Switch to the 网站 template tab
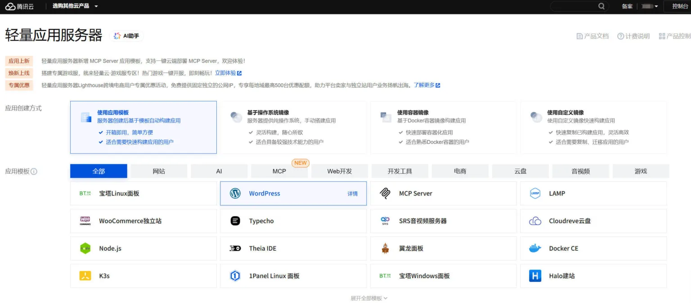 click(159, 171)
